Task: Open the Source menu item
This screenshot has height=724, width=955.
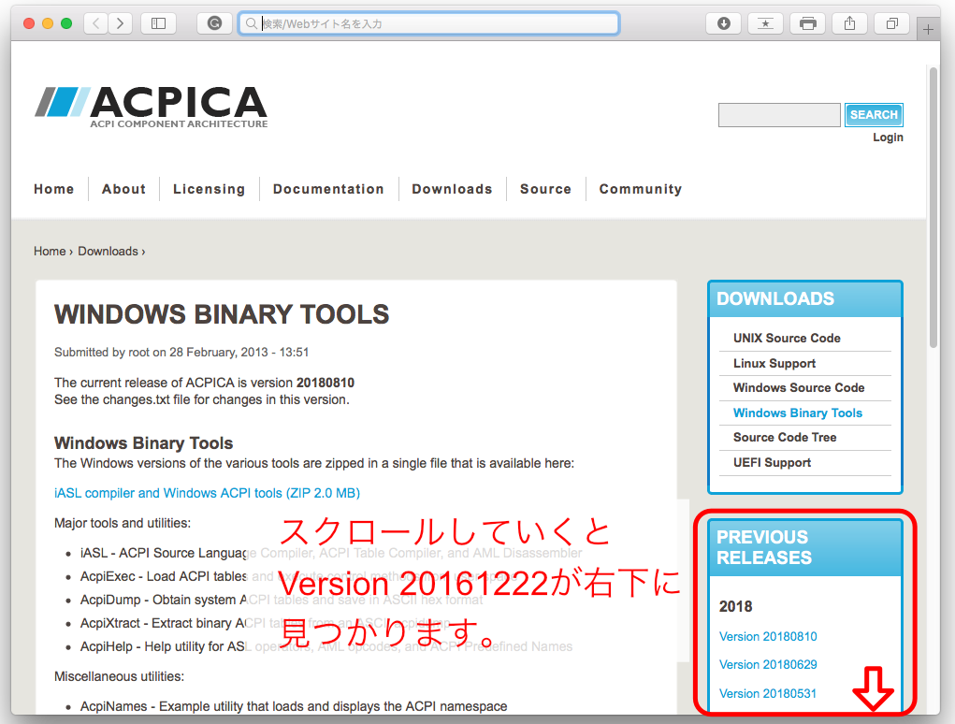Action: coord(545,189)
